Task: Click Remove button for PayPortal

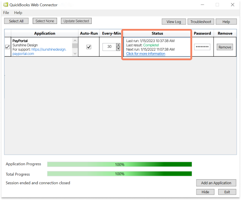Action: (225, 47)
